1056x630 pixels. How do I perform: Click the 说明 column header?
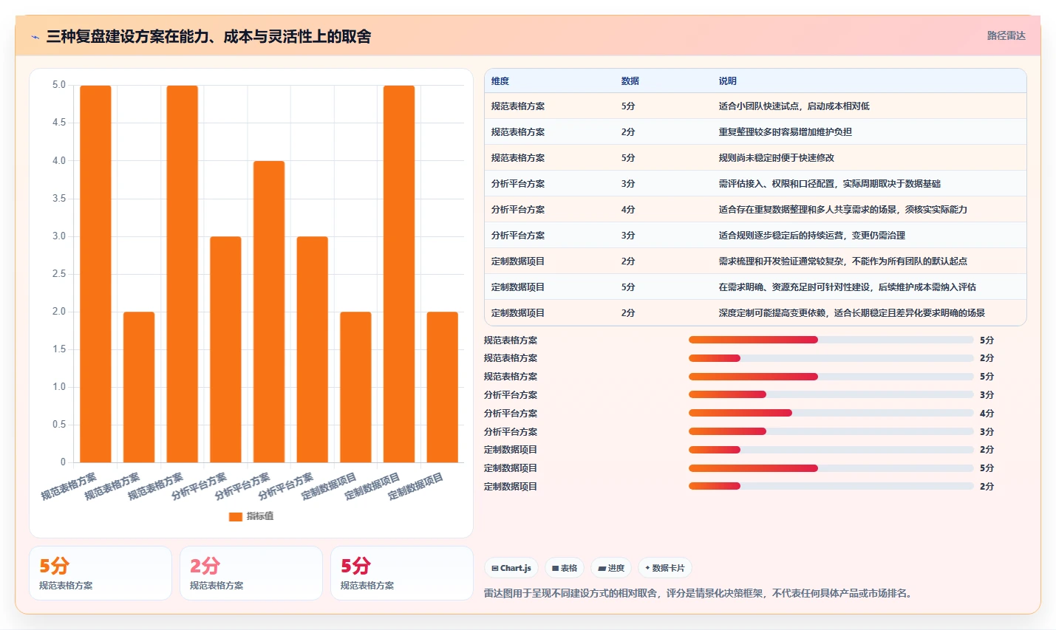[x=728, y=81]
